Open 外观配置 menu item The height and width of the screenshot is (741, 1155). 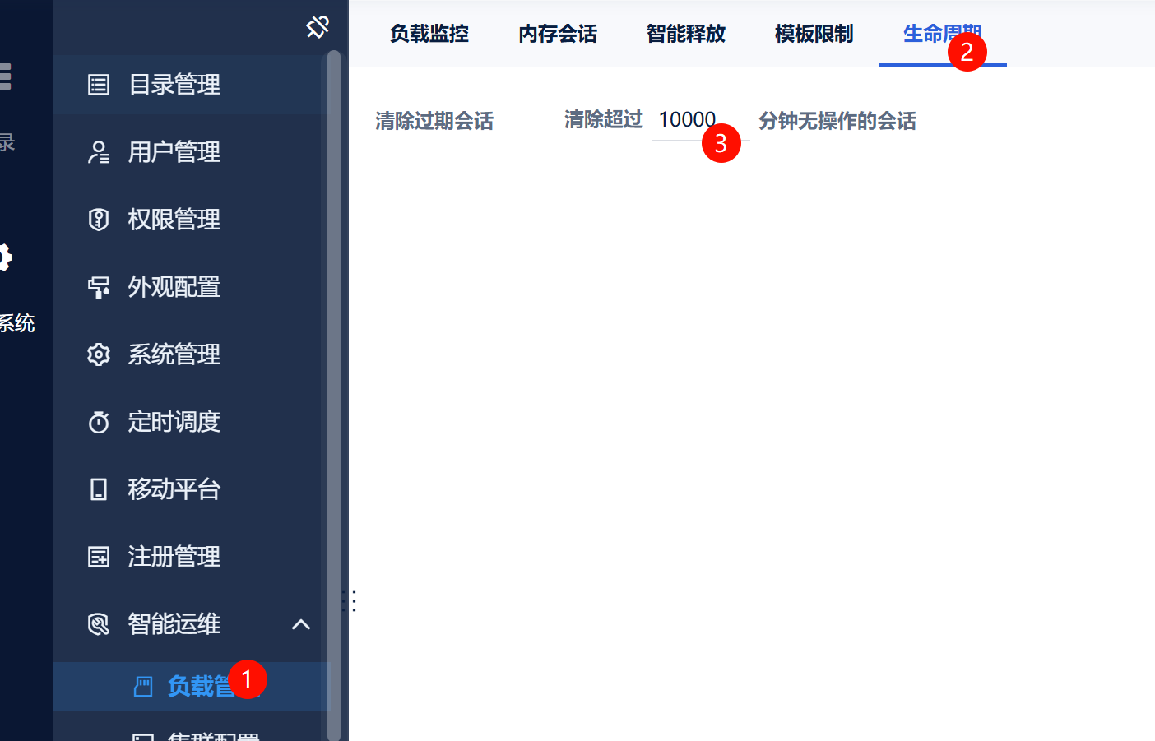(x=191, y=287)
